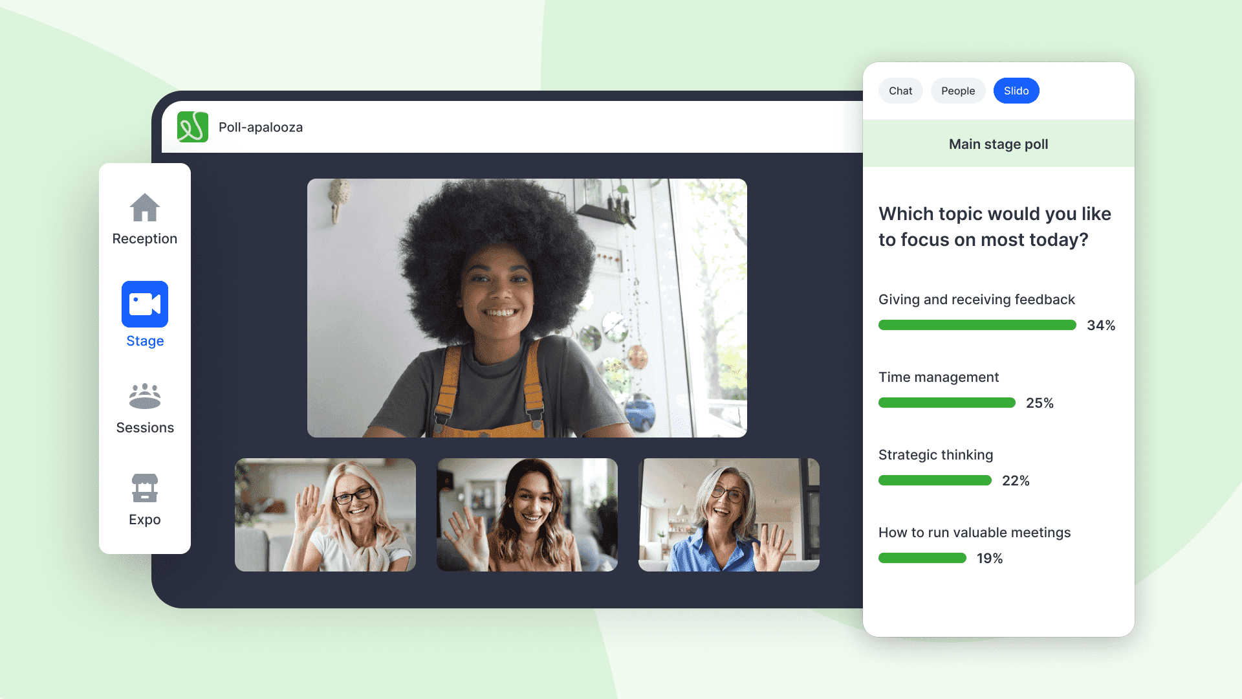Open the Expo booth icon
The width and height of the screenshot is (1242, 699).
click(x=144, y=488)
